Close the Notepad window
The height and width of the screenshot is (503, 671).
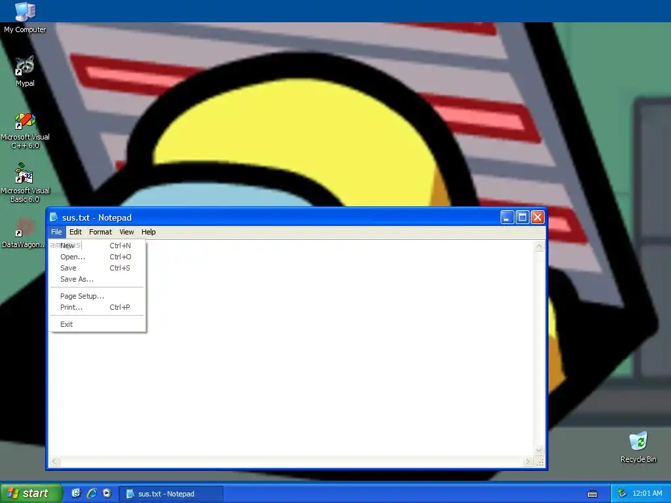pos(538,217)
